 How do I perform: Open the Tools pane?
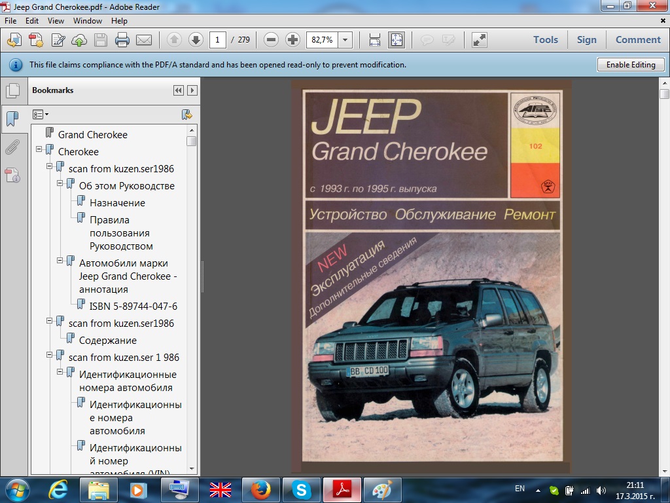545,39
